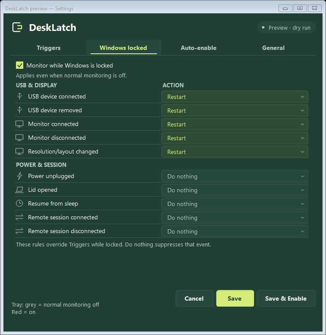Click the monitor icon beside Monitor disconnected

(x=19, y=138)
